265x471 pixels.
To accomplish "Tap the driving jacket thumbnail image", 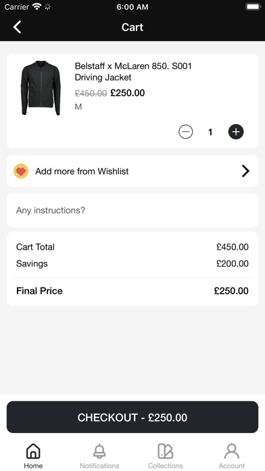I will pos(41,88).
